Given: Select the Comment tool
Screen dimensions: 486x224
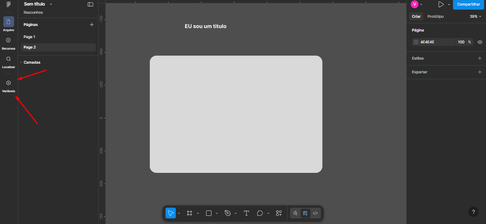Looking at the screenshot, I should pos(260,213).
